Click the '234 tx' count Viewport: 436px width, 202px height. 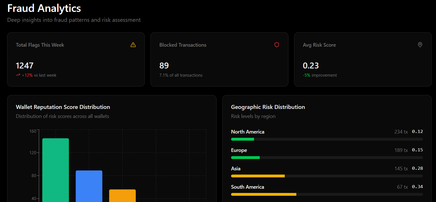pyautogui.click(x=401, y=132)
